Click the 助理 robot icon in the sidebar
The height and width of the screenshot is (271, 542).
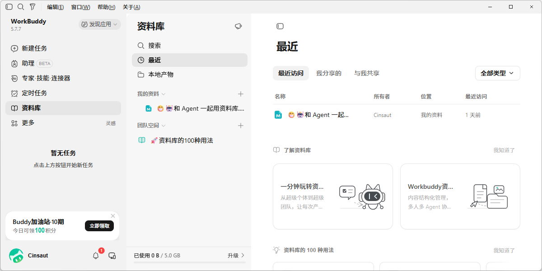pyautogui.click(x=14, y=63)
